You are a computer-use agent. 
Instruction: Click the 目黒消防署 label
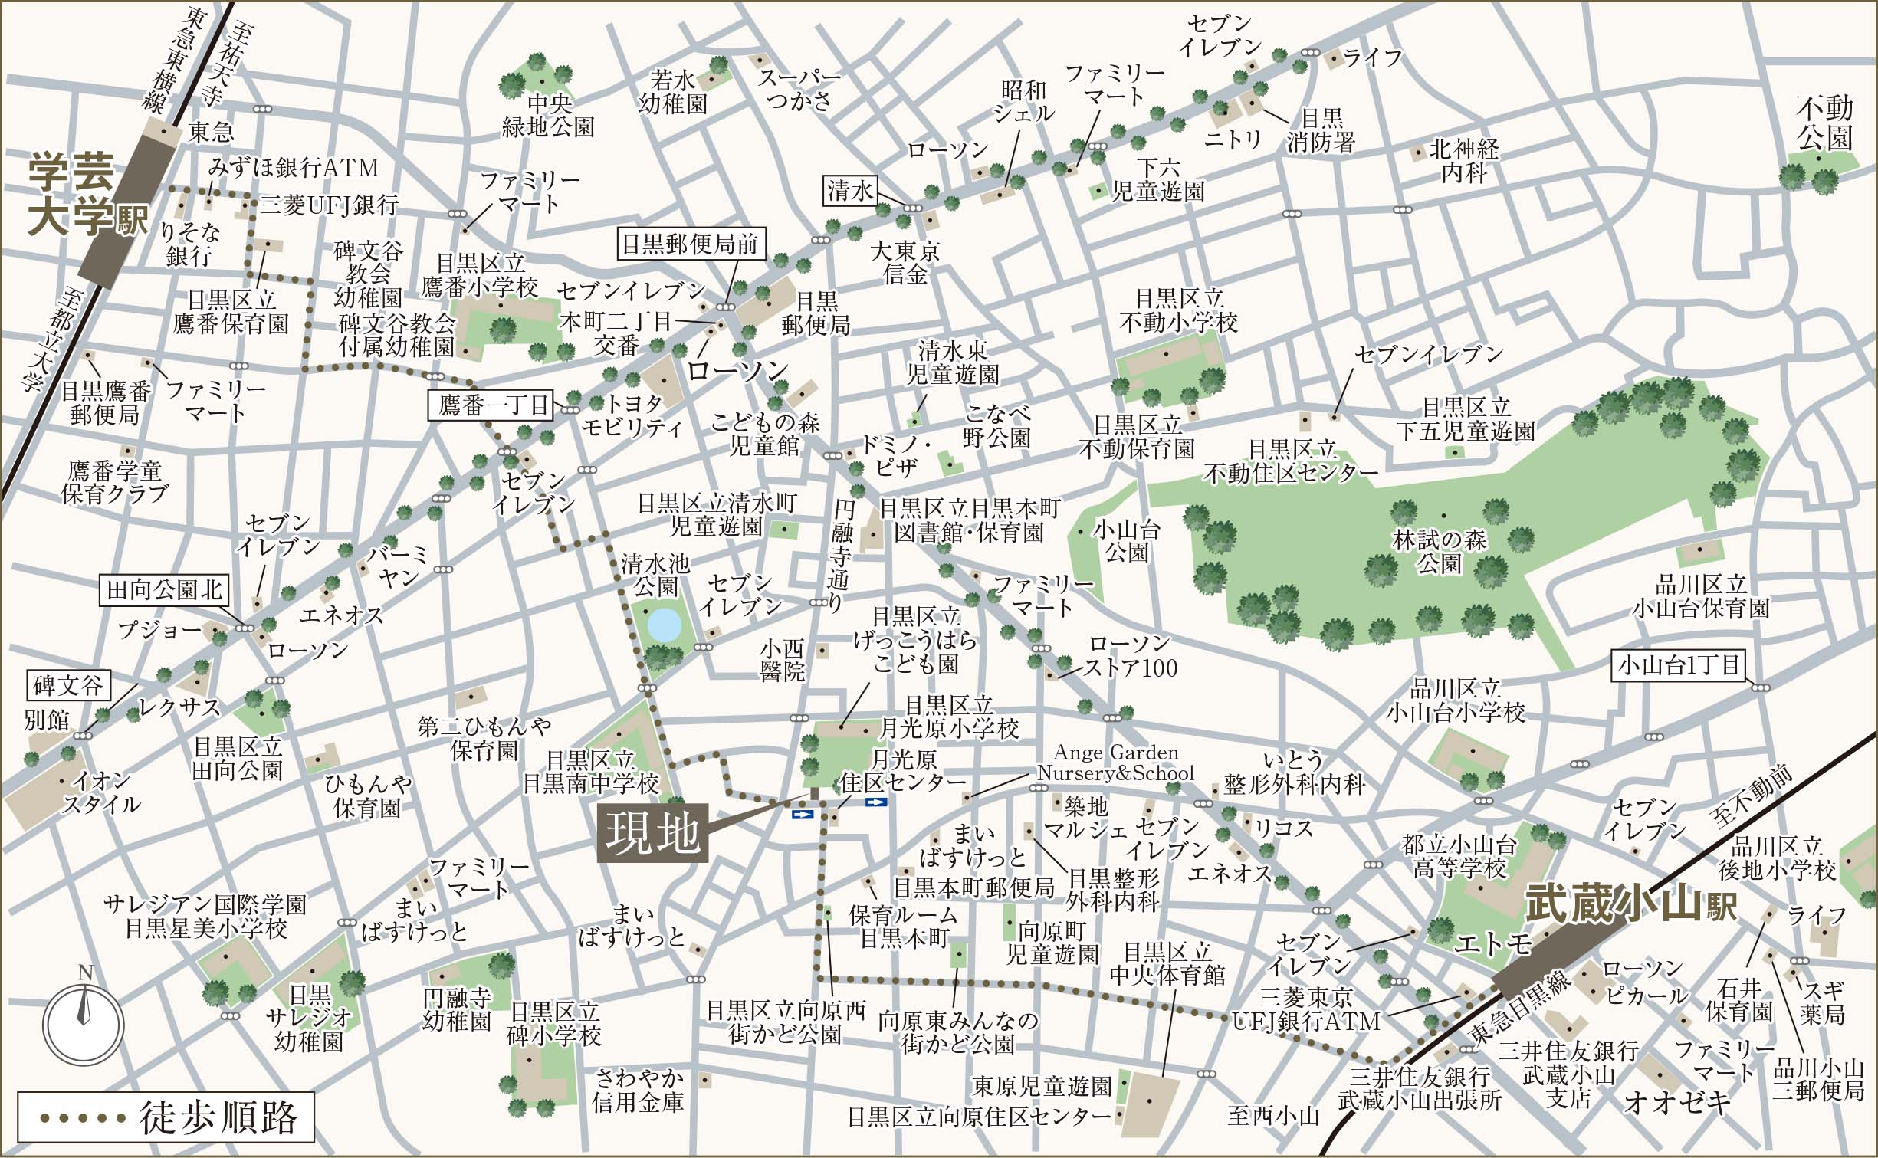[1321, 130]
